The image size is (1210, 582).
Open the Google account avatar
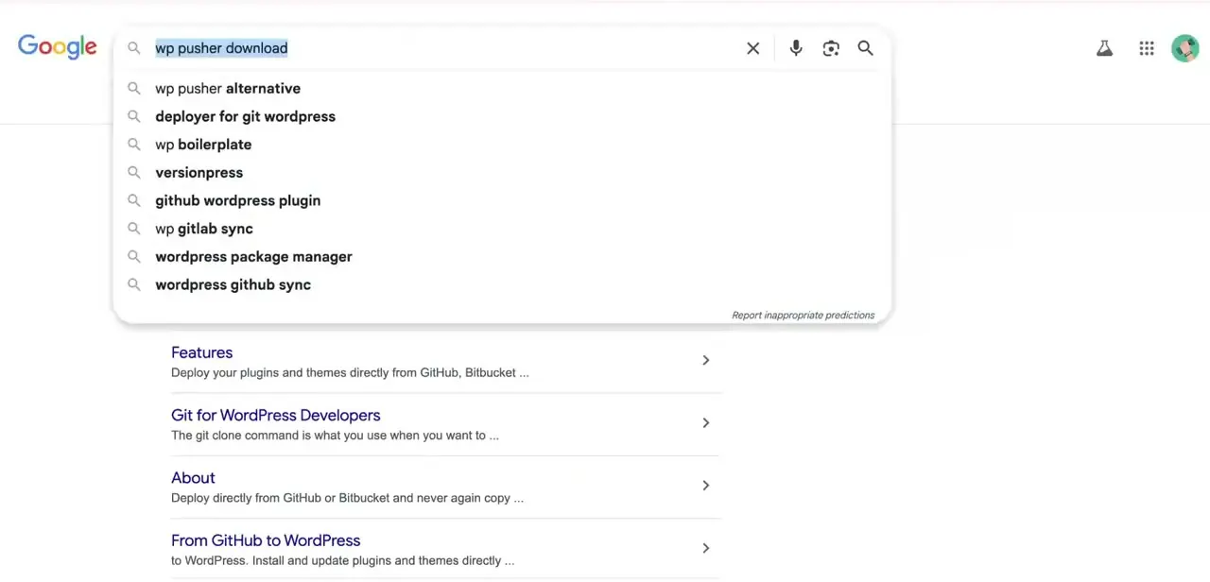1184,48
